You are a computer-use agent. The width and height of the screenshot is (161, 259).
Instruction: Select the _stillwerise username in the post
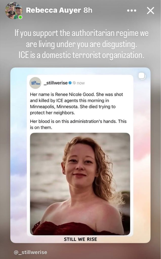click(56, 83)
